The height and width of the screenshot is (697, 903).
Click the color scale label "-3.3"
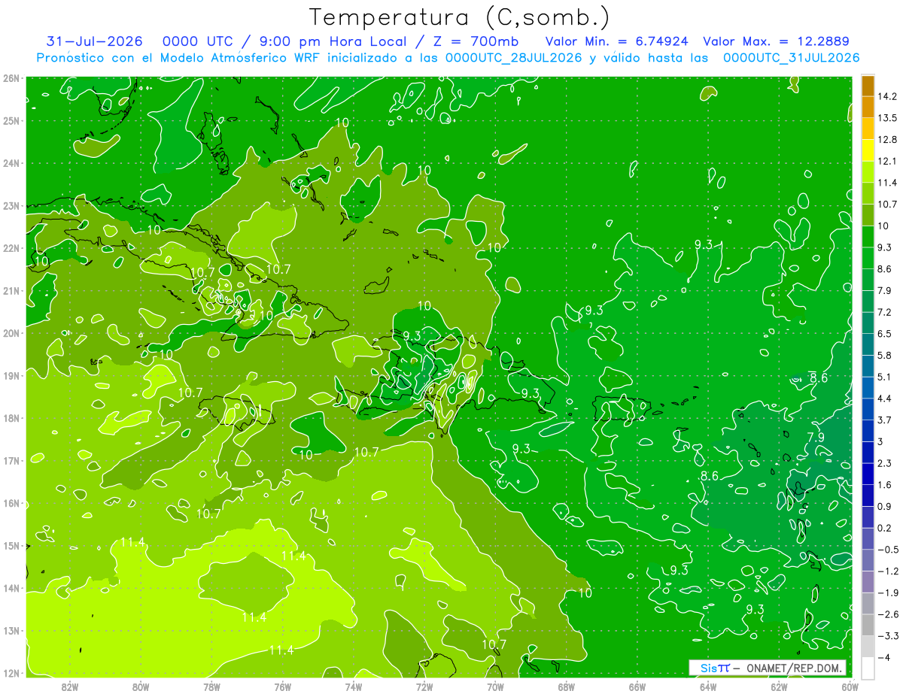tap(888, 636)
